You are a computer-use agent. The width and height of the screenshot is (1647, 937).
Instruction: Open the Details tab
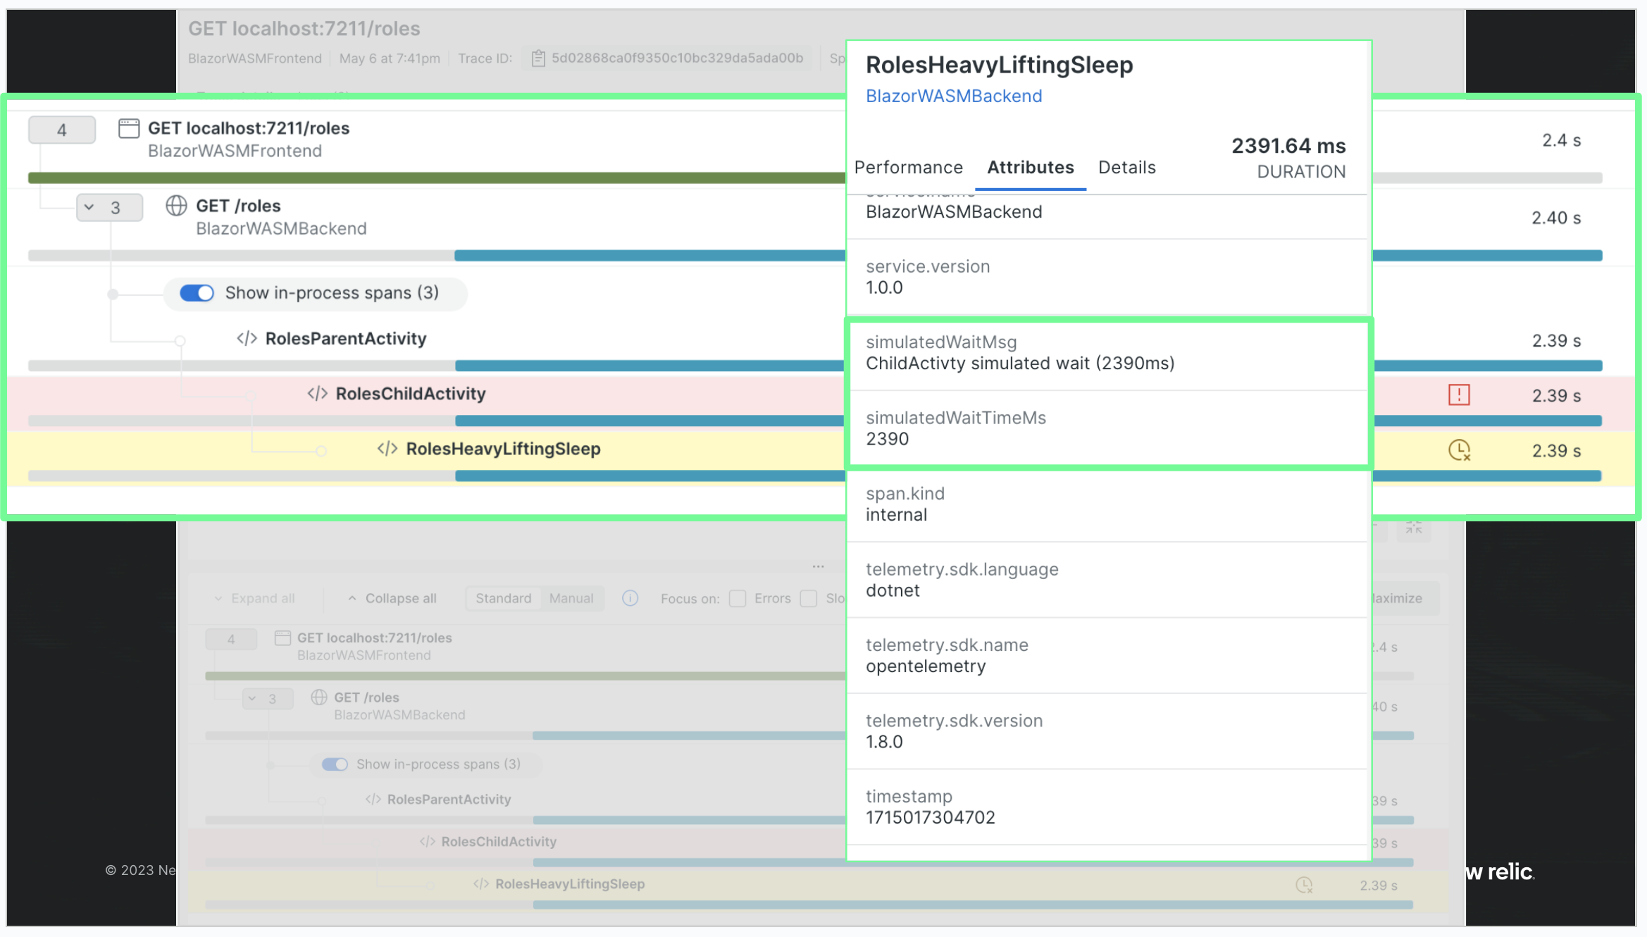pyautogui.click(x=1126, y=168)
